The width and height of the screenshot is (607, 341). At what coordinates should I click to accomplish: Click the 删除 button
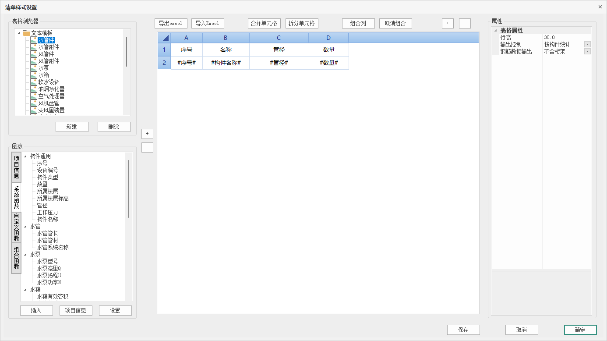[114, 127]
